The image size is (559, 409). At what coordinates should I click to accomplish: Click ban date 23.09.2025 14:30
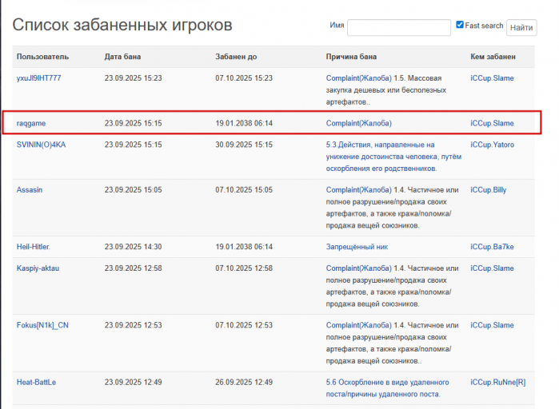(133, 247)
